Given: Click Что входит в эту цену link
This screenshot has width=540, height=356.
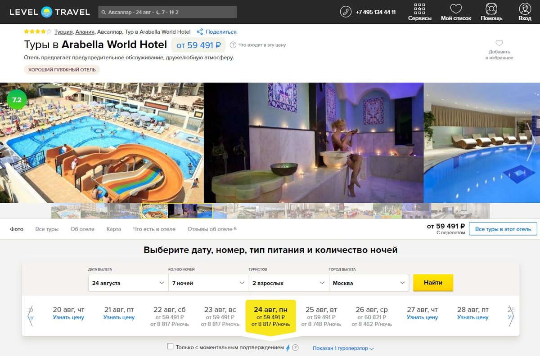Looking at the screenshot, I should 262,45.
